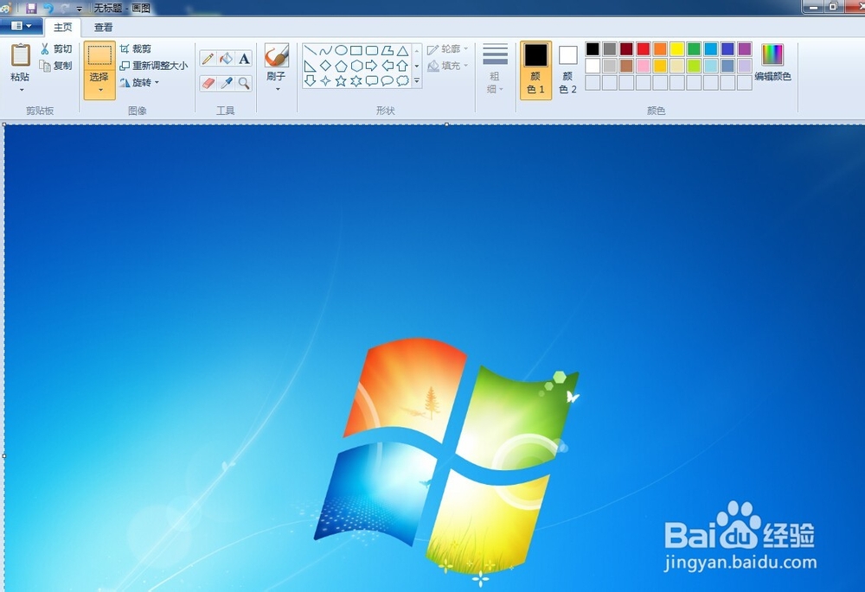This screenshot has height=592, width=865.
Task: Select the Color picker eyedropper tool
Action: (x=226, y=83)
